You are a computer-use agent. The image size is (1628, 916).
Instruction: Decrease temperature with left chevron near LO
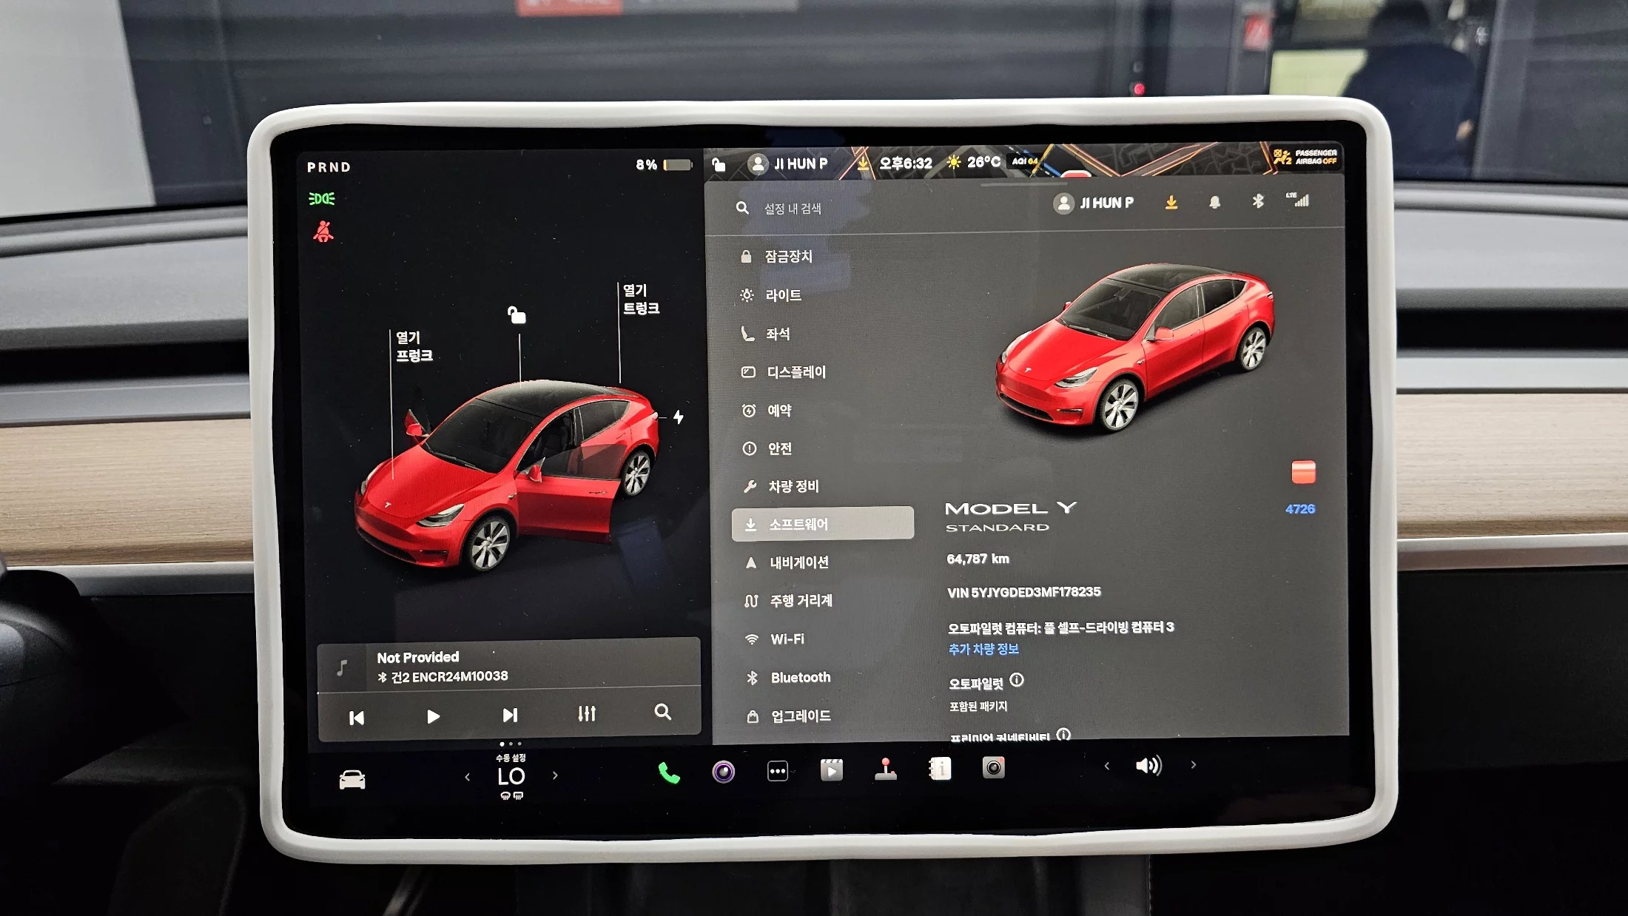point(467,777)
